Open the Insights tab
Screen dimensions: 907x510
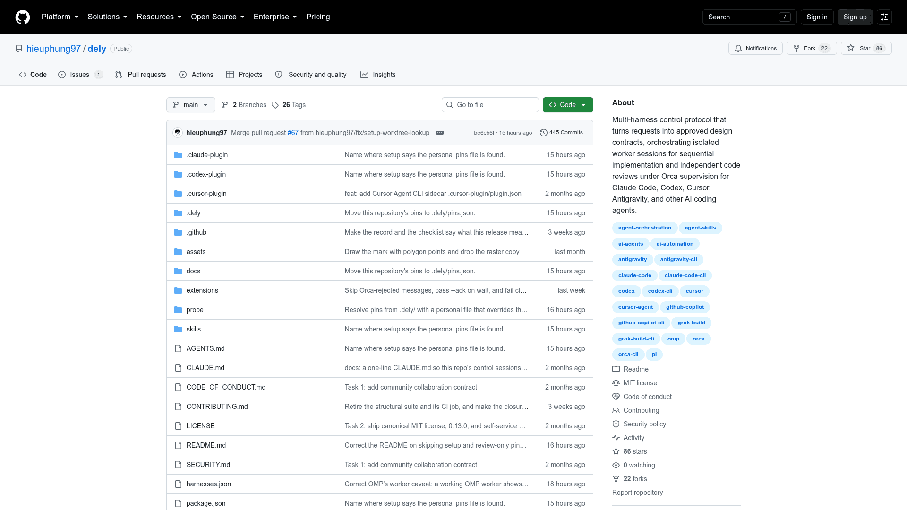pyautogui.click(x=378, y=75)
